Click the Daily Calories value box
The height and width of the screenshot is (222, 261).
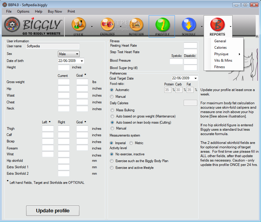tap(190, 103)
